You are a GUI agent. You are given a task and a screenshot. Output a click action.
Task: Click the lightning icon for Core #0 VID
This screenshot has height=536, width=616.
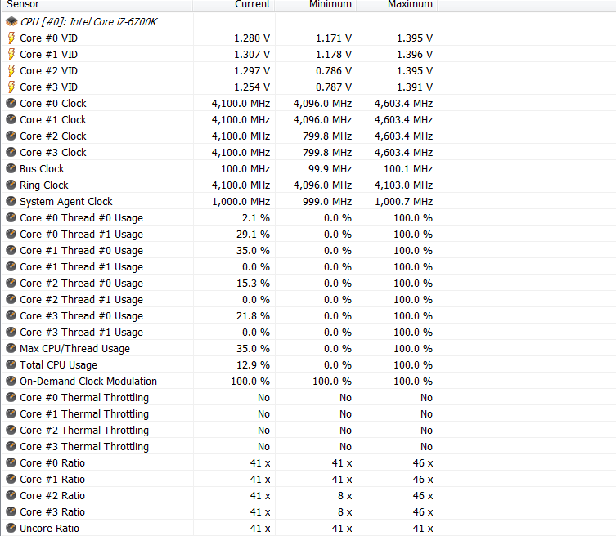[x=11, y=38]
